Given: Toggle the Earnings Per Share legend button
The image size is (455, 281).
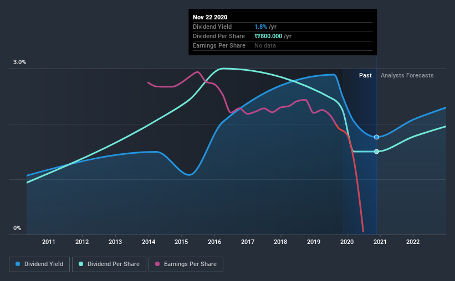Looking at the screenshot, I should pyautogui.click(x=186, y=264).
